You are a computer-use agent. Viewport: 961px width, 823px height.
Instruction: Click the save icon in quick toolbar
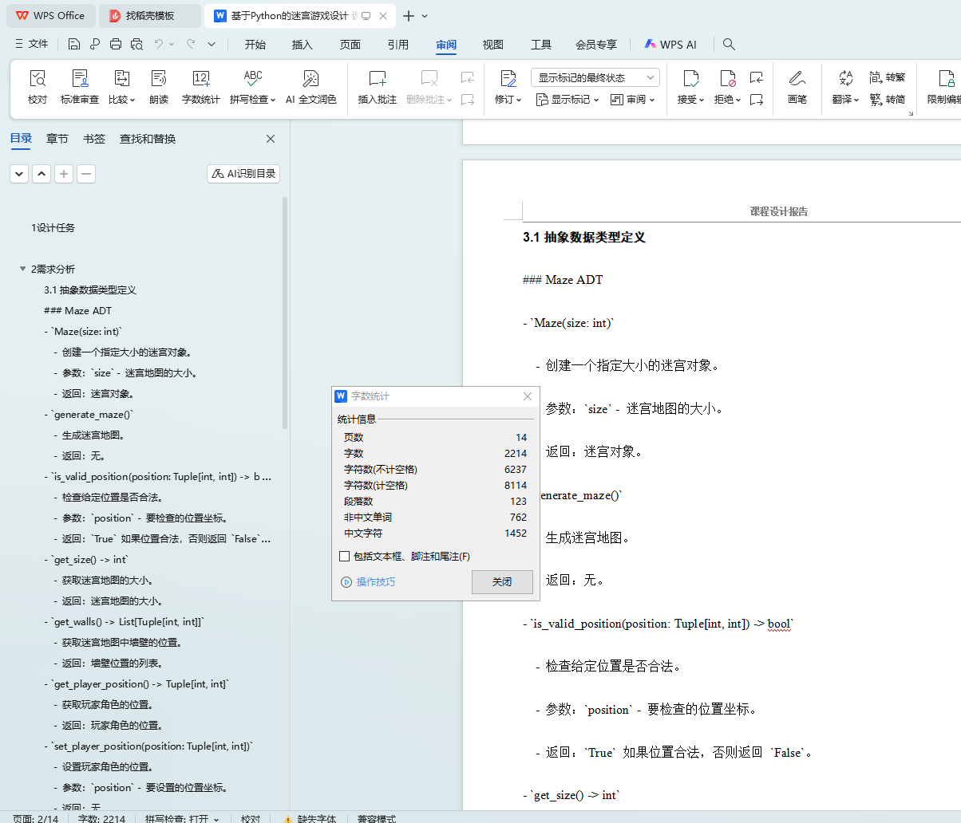74,45
